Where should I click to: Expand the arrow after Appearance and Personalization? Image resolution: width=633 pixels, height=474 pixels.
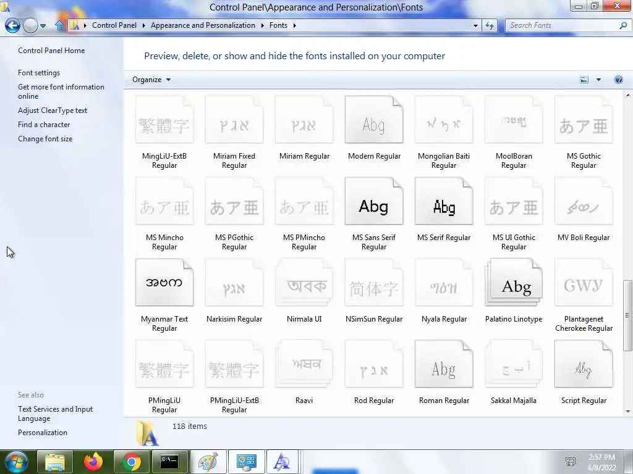click(x=262, y=25)
